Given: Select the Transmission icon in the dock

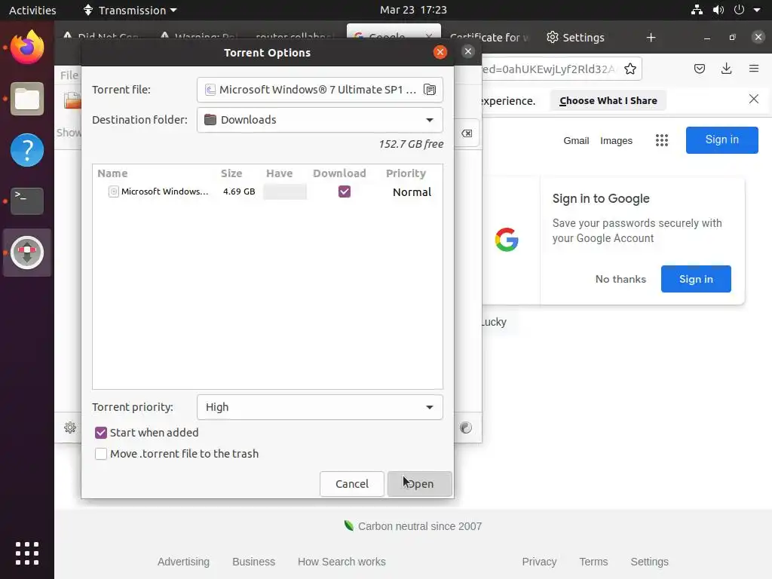Looking at the screenshot, I should pos(27,253).
